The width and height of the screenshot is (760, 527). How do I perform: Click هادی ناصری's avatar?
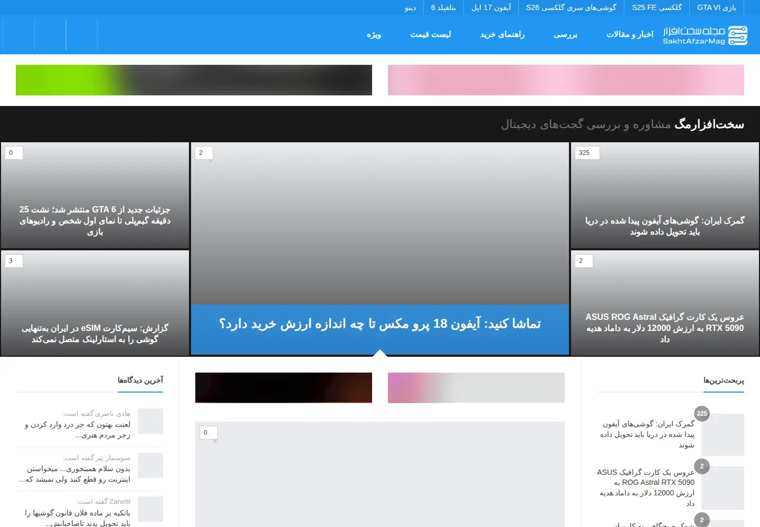(150, 421)
